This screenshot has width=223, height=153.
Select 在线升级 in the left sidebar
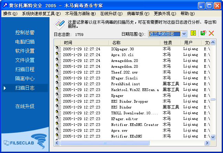25,106
